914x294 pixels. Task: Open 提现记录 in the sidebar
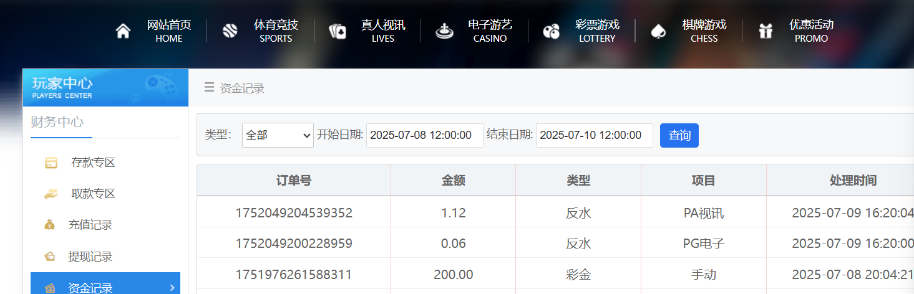tap(90, 257)
